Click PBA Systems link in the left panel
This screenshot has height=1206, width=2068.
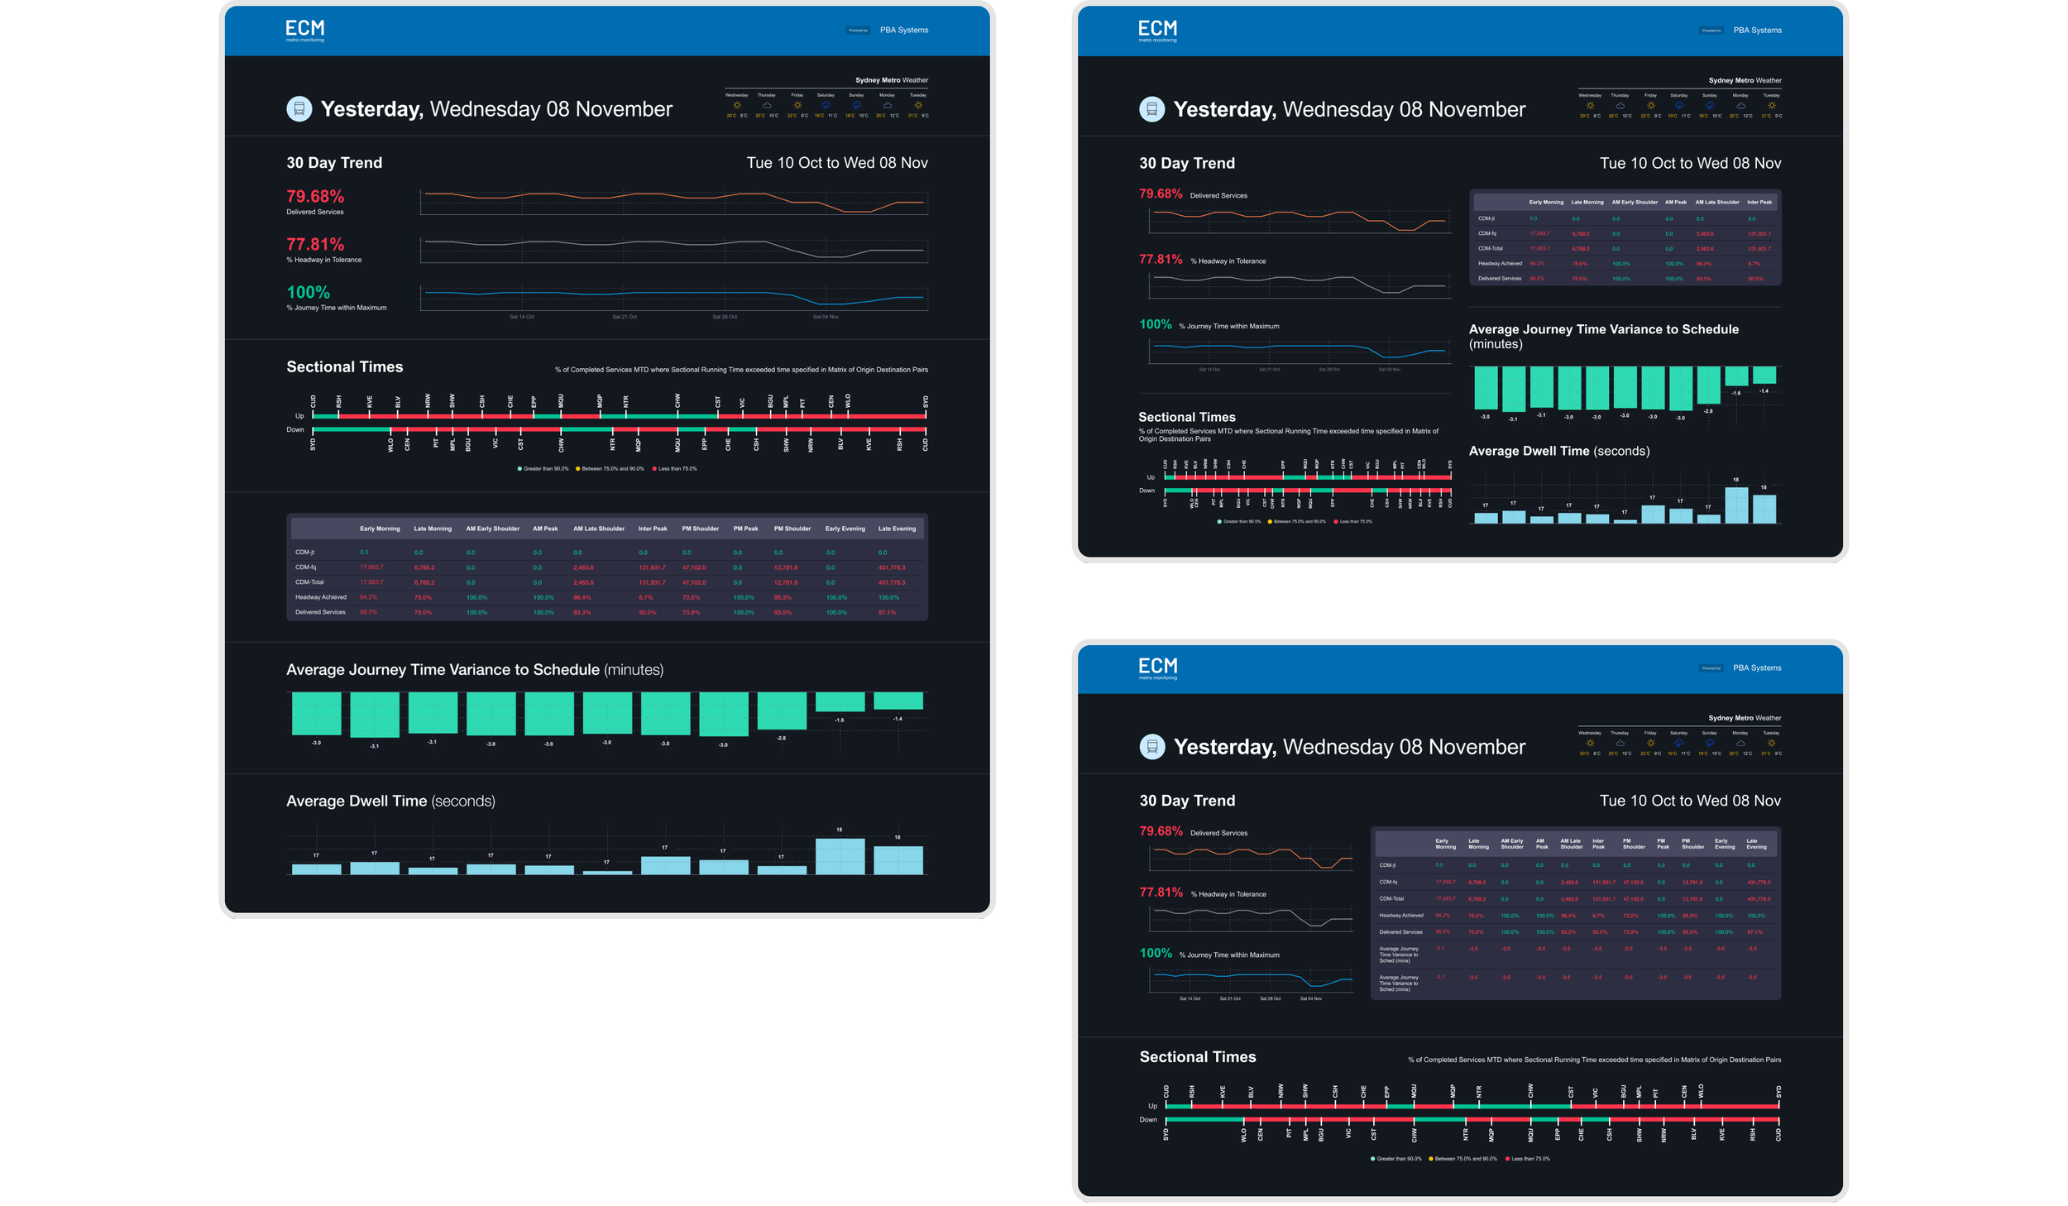tap(903, 30)
